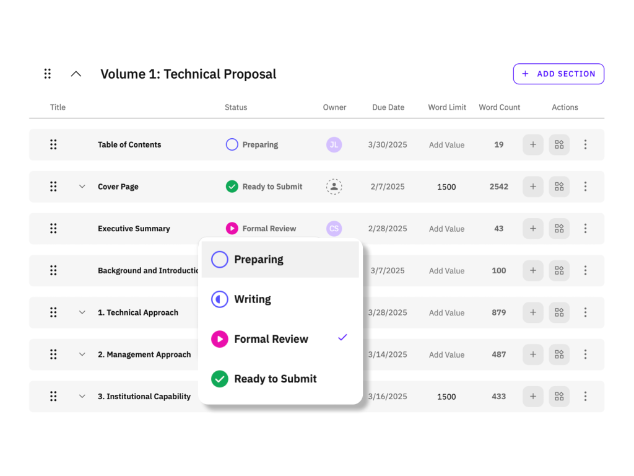
Task: Expand the 3. Institutional Capability row
Action: [x=82, y=396]
